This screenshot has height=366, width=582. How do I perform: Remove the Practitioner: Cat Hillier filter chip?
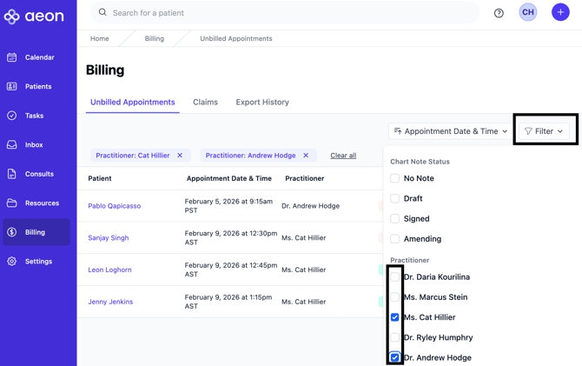[180, 156]
